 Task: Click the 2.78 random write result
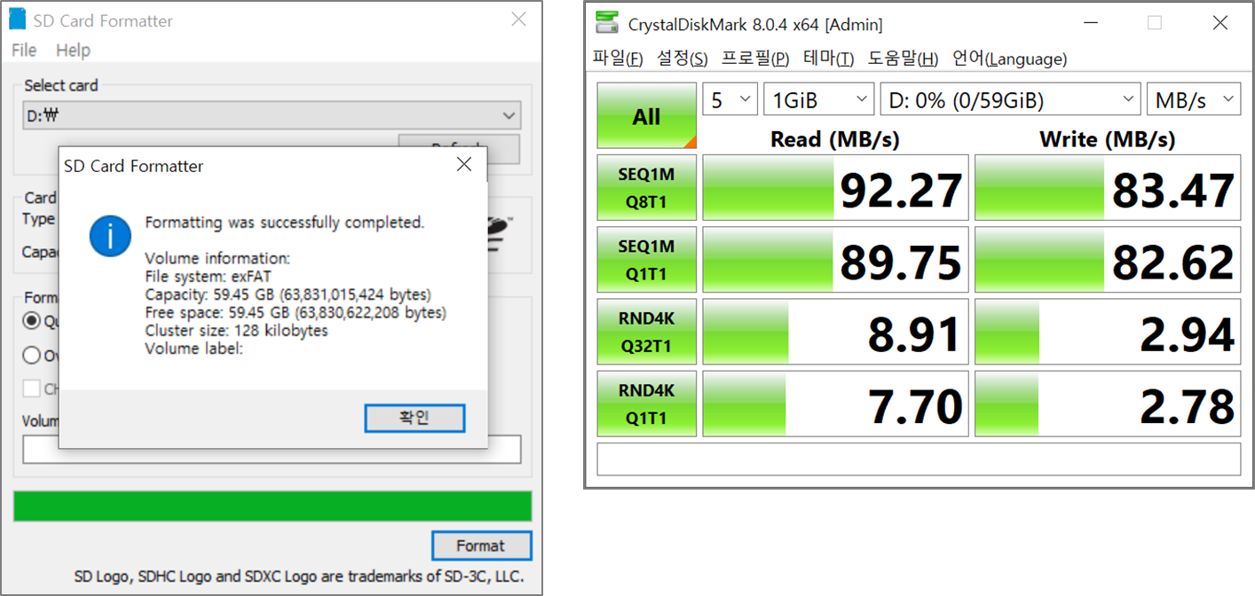tap(1108, 404)
